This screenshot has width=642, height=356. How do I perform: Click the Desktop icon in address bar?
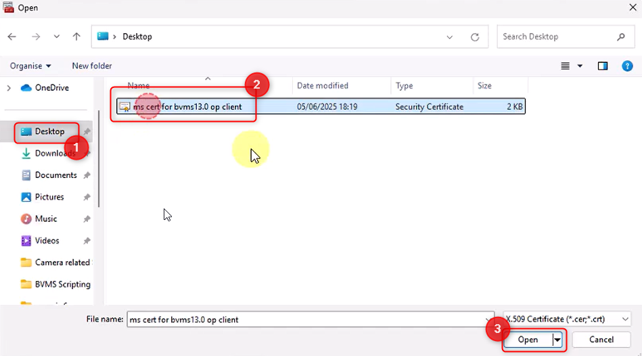pos(103,36)
